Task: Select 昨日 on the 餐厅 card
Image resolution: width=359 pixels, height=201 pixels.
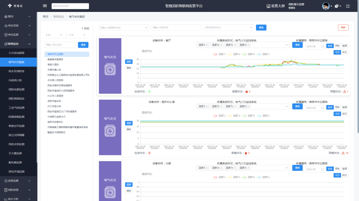Action: tap(345, 52)
